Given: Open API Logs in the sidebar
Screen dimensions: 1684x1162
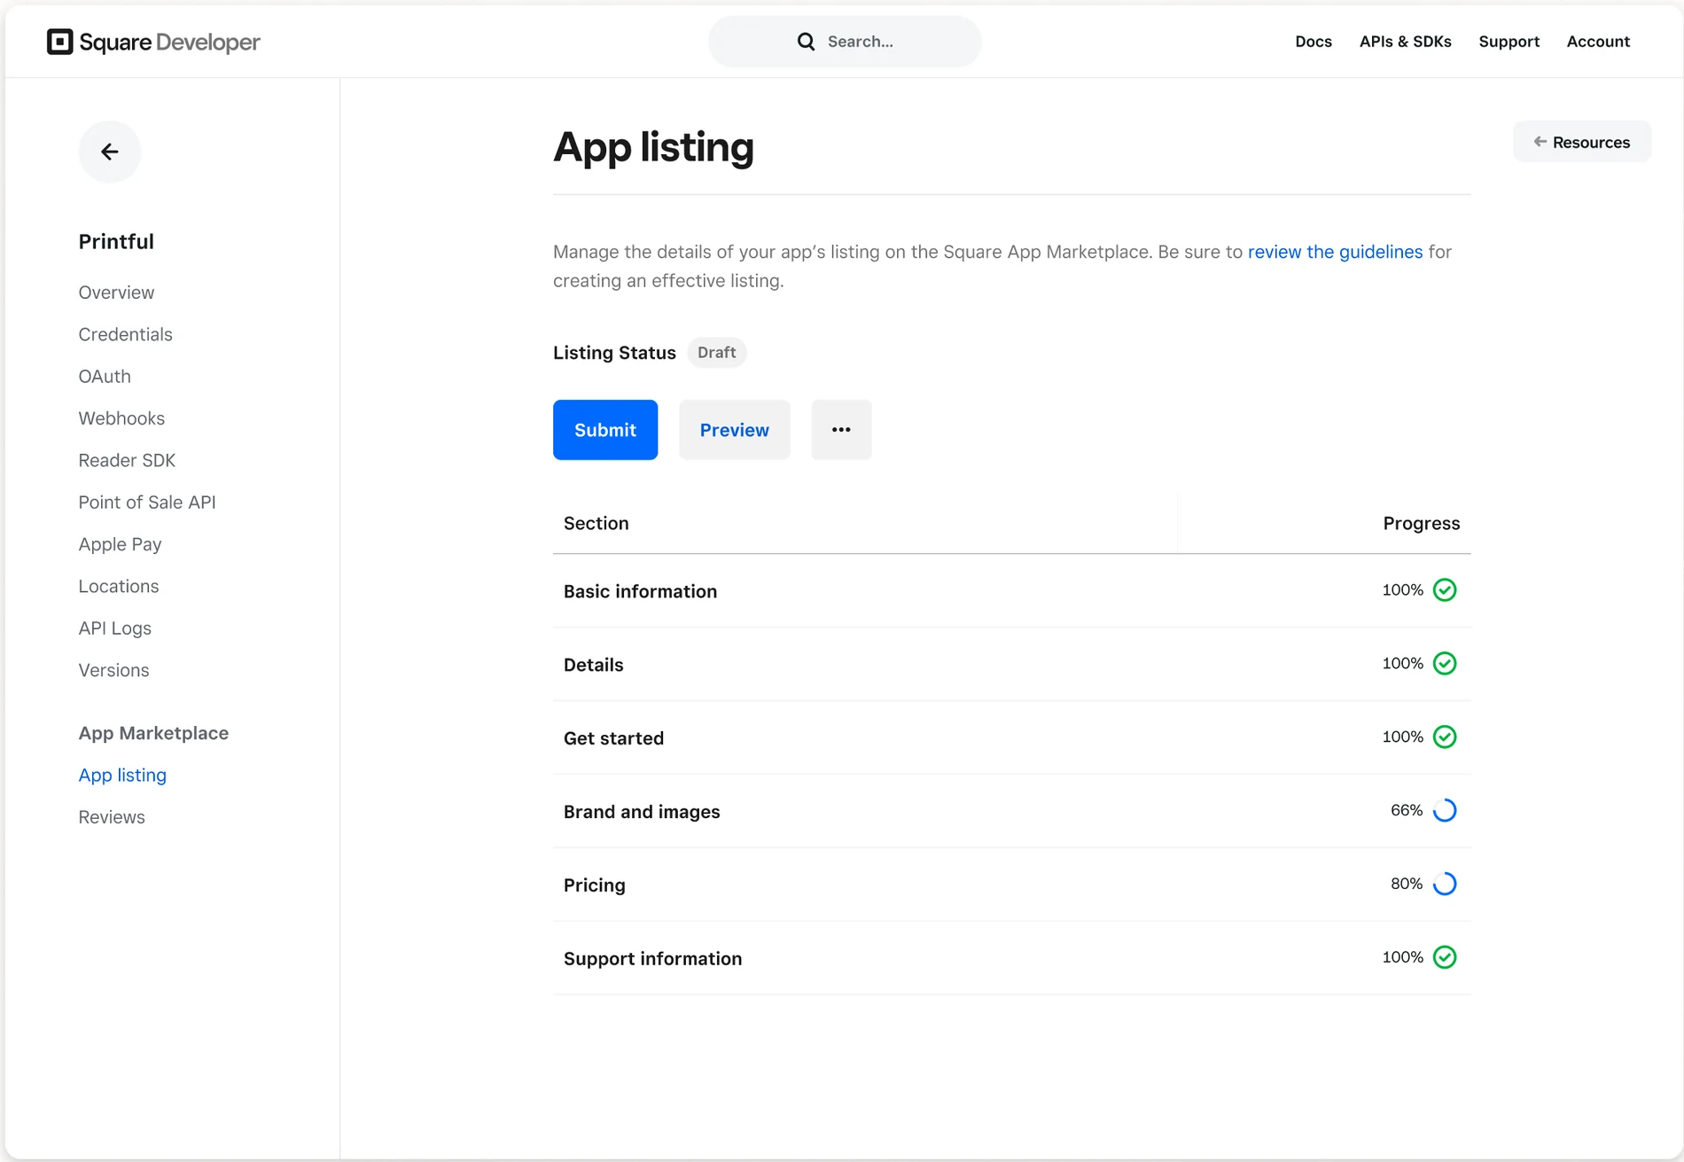Looking at the screenshot, I should click(114, 628).
